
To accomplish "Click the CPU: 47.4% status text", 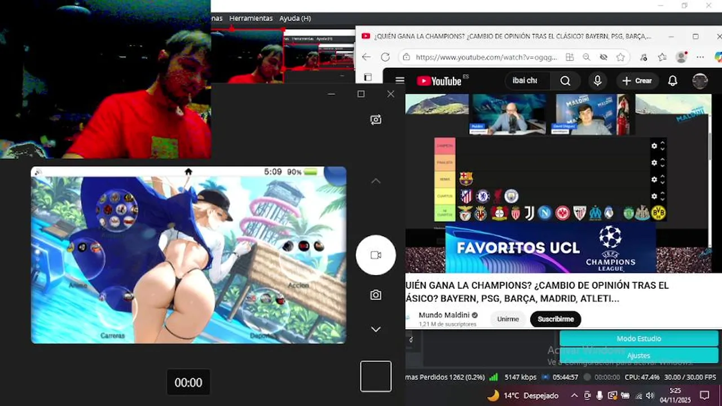I will [x=642, y=377].
